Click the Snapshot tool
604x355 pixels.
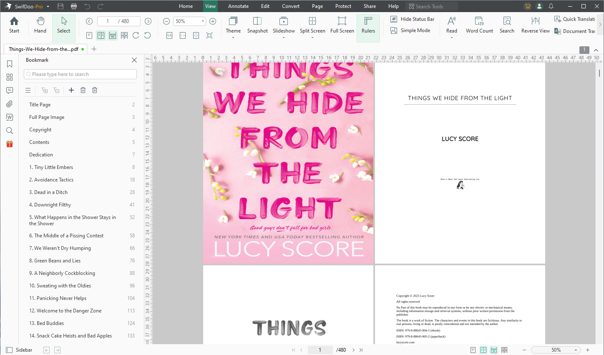pyautogui.click(x=257, y=25)
